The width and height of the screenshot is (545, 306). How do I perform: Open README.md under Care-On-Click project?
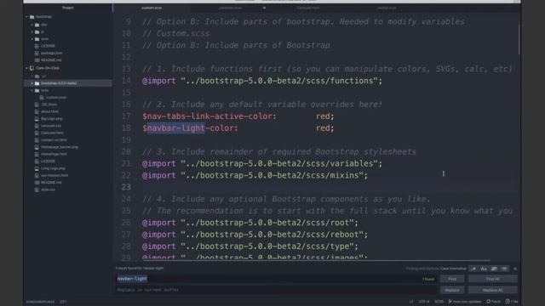tap(51, 183)
